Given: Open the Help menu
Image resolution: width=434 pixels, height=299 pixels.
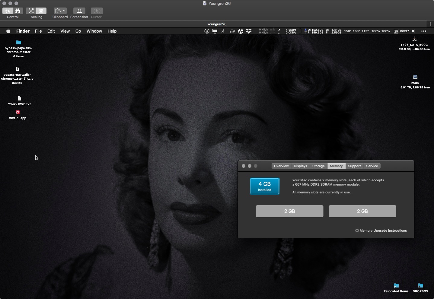Looking at the screenshot, I should (x=112, y=31).
